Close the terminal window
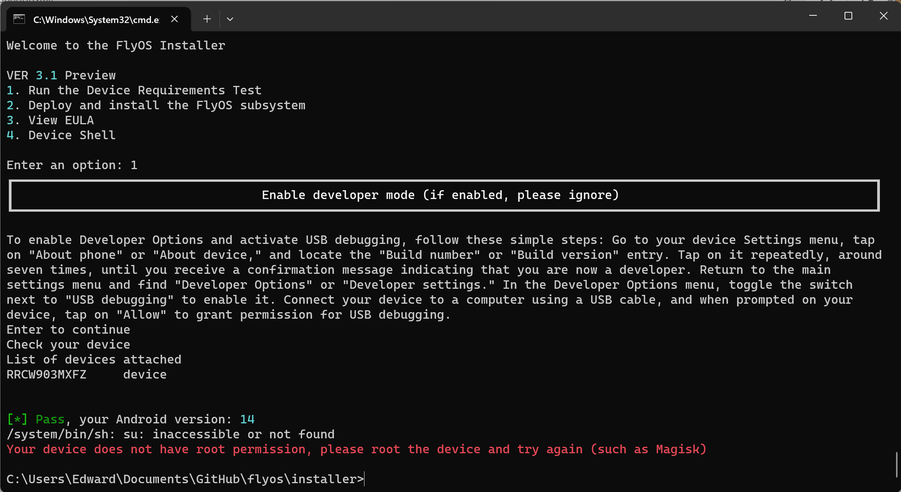 point(883,16)
